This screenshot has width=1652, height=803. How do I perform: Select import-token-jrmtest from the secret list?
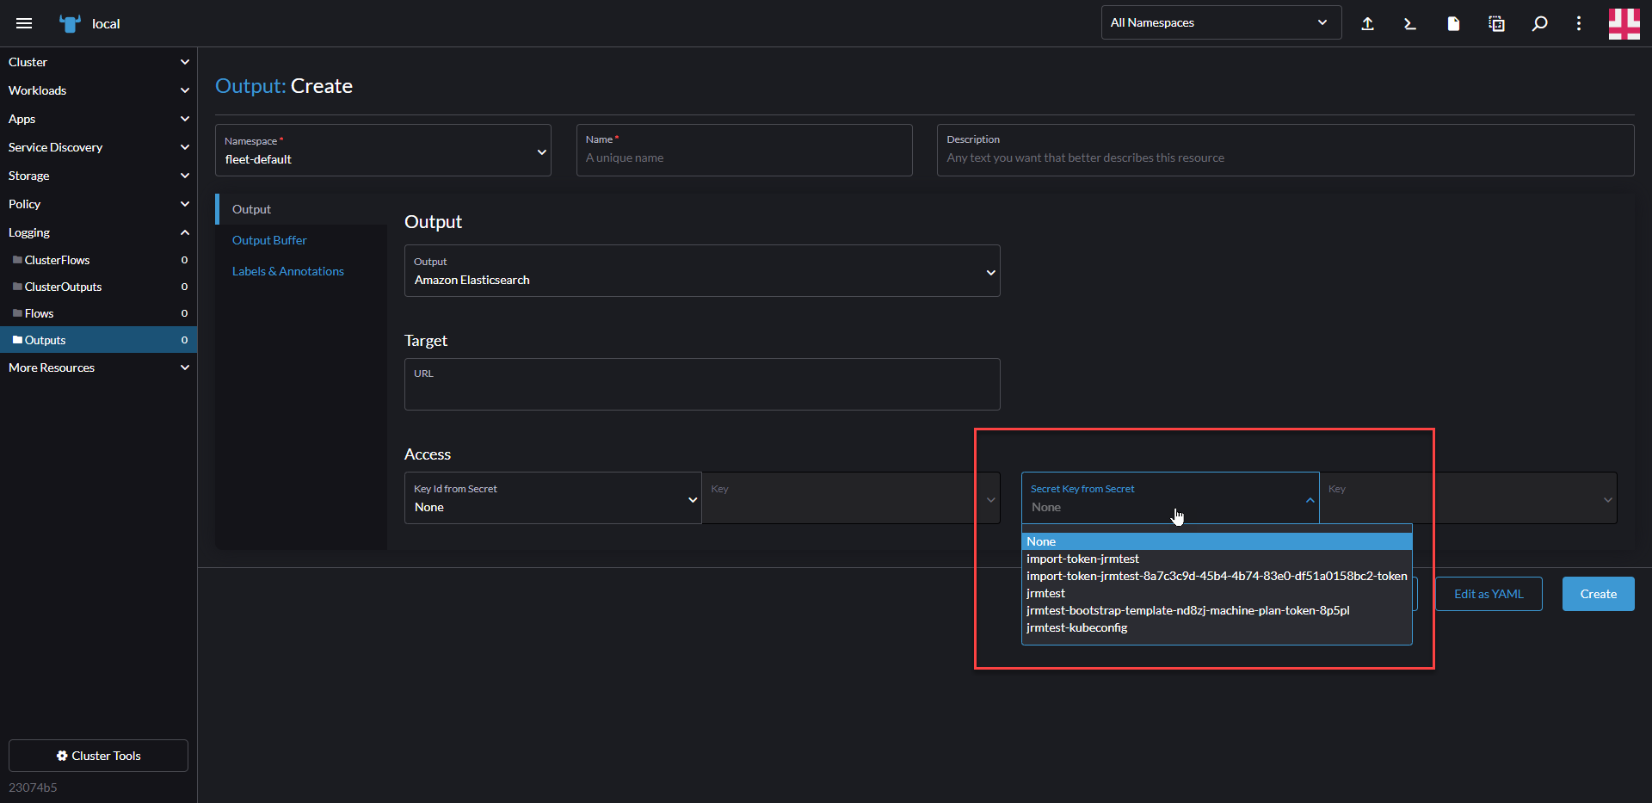1082,559
